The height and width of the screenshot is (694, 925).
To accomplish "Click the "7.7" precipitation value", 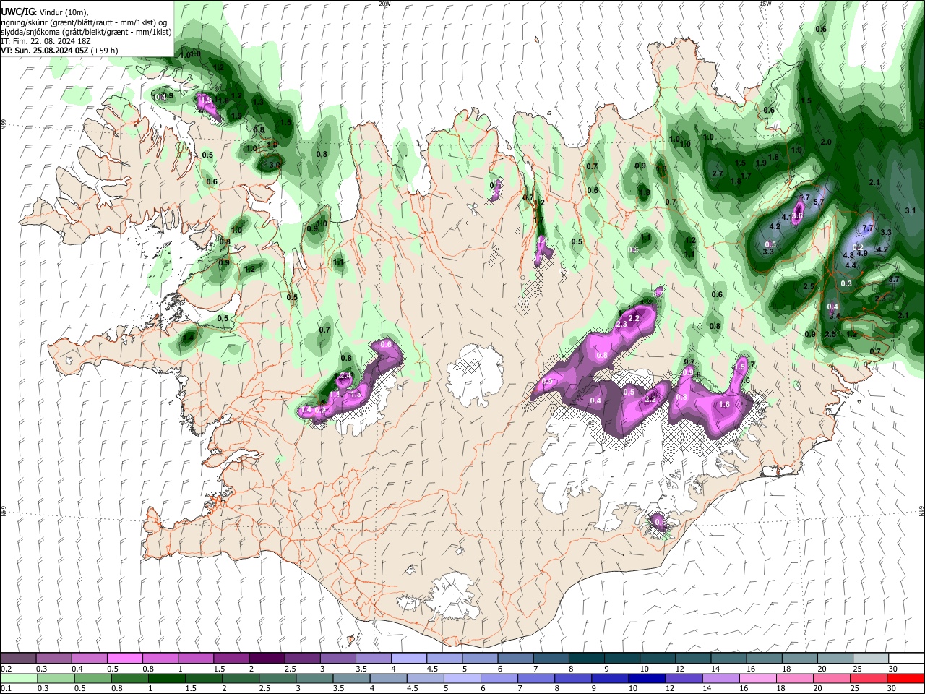I will 868,228.
